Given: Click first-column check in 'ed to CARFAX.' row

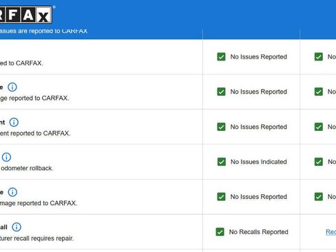Looking at the screenshot, I should tap(221, 56).
